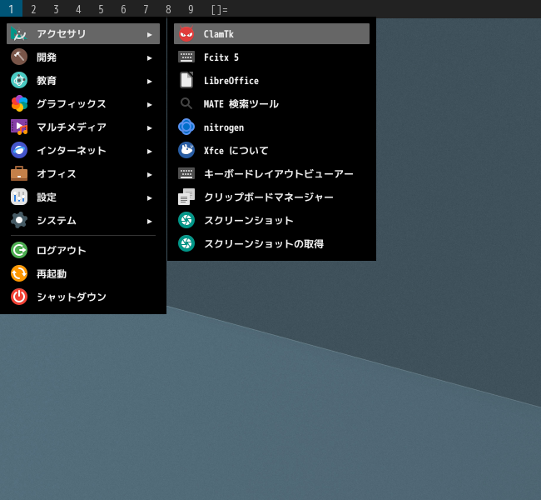Open スクリーンショットの取得 entry
This screenshot has width=541, height=500.
click(x=271, y=243)
